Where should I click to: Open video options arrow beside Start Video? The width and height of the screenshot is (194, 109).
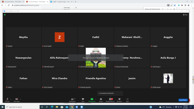tap(21, 99)
